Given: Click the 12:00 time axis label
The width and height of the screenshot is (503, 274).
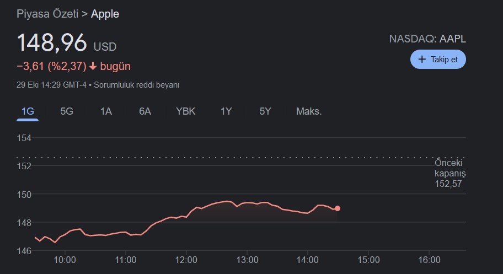Looking at the screenshot, I should pyautogui.click(x=186, y=260).
